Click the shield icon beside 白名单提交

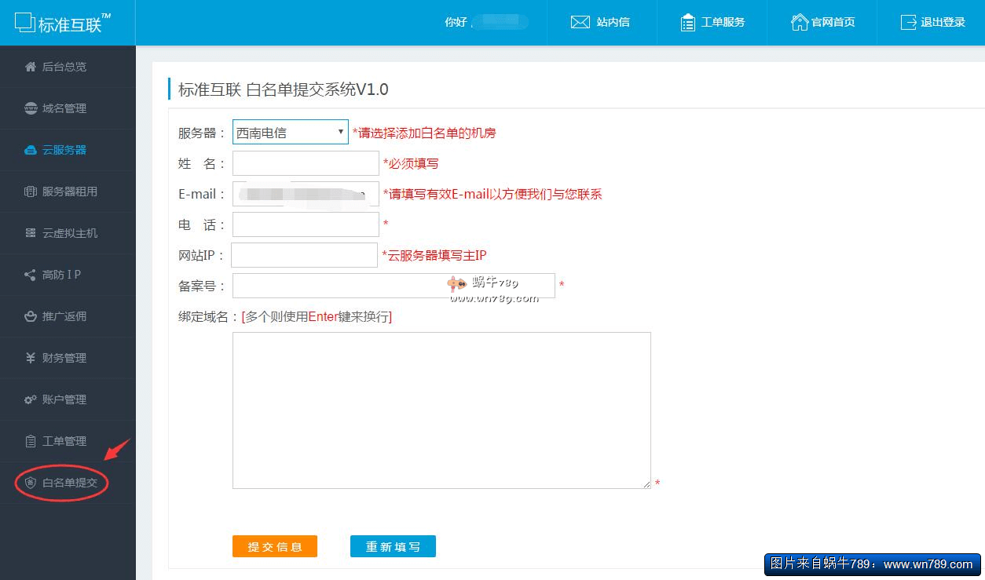(x=31, y=483)
